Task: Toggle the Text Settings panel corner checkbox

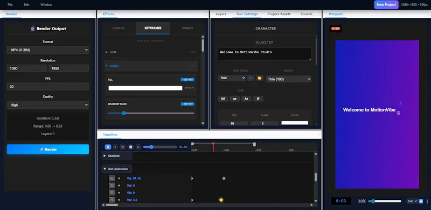Action: (x=319, y=14)
